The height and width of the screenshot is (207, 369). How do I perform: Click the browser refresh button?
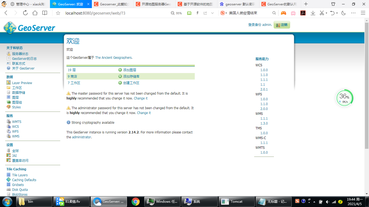[x=25, y=13]
